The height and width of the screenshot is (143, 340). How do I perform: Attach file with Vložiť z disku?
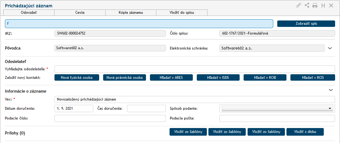point(305,132)
